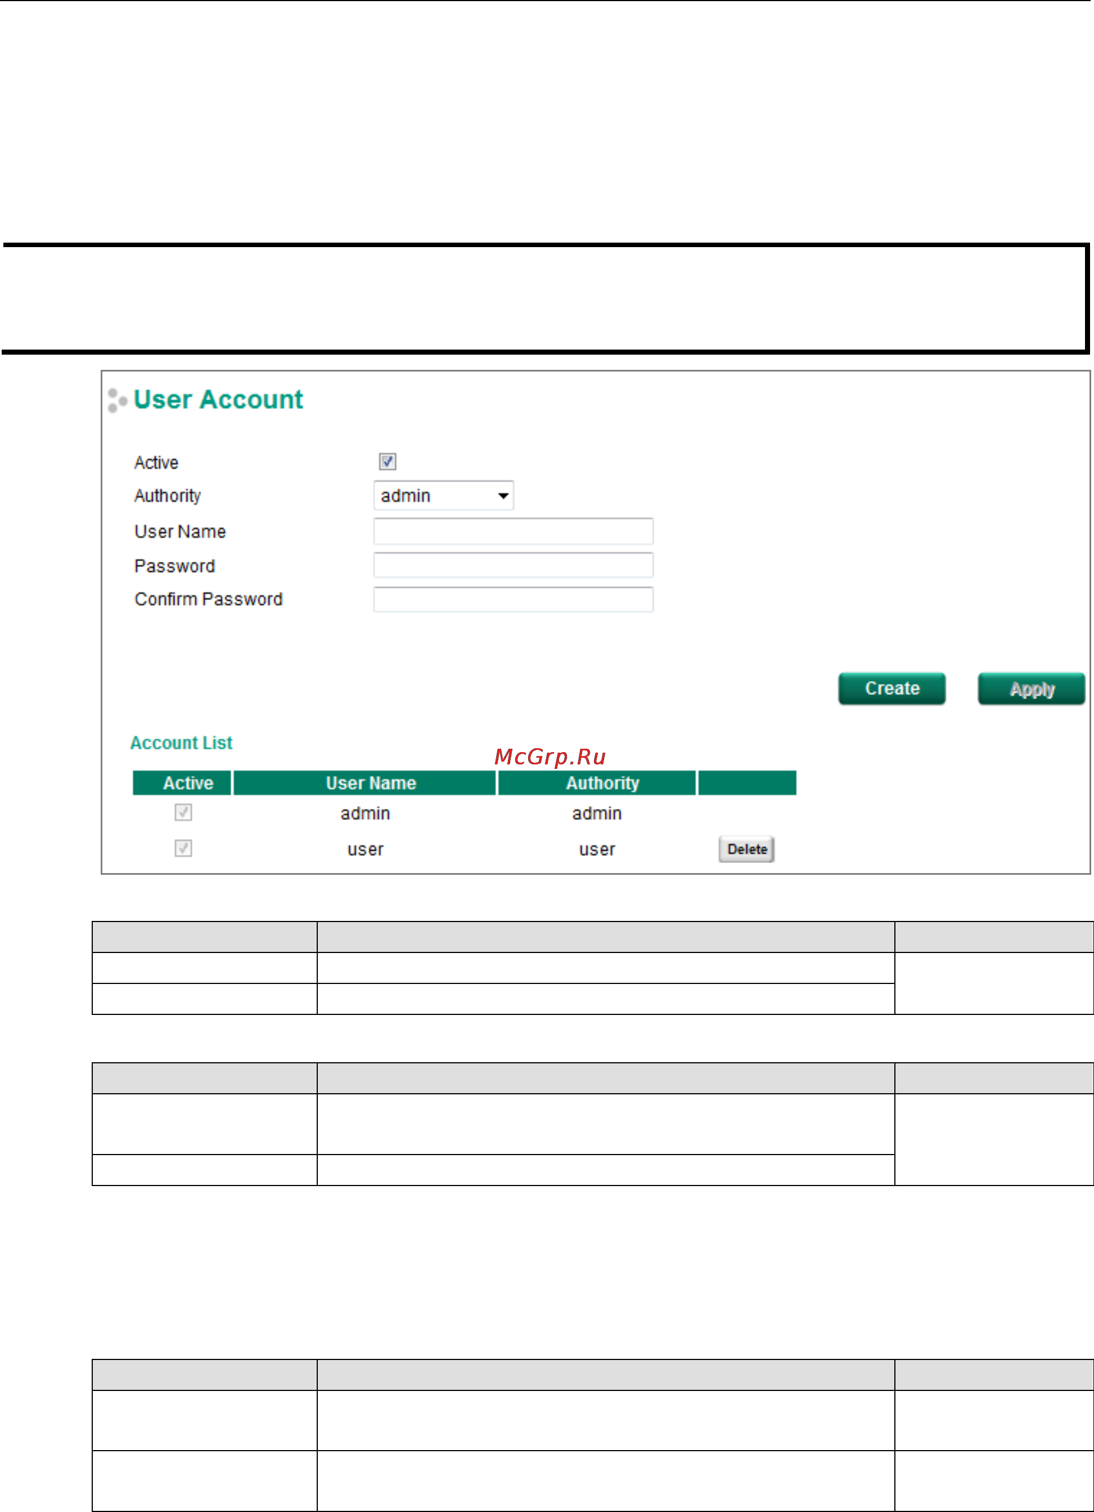Click the Confirm Password input field
Screen dimensions: 1094x1512
513,600
